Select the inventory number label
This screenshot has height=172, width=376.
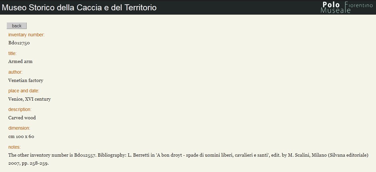tap(26, 35)
